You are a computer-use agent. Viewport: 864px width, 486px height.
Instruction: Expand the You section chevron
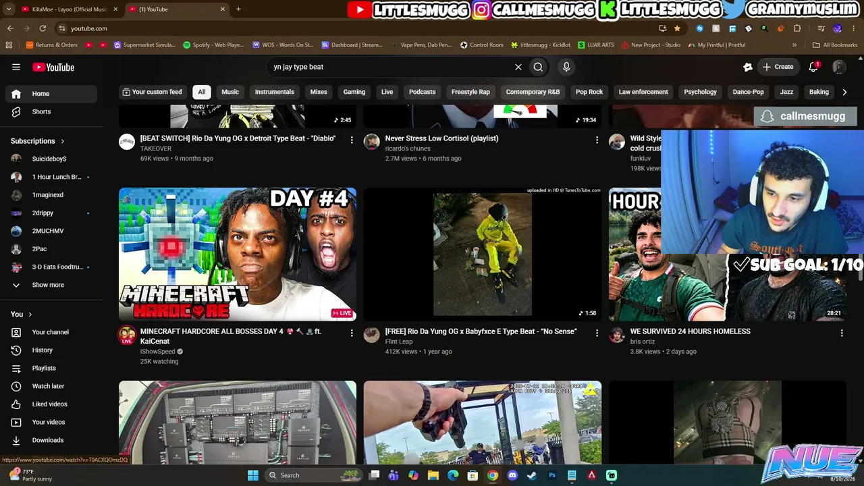[x=30, y=314]
